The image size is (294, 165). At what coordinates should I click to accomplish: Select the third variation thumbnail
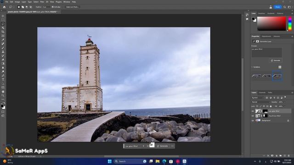pyautogui.click(x=277, y=76)
